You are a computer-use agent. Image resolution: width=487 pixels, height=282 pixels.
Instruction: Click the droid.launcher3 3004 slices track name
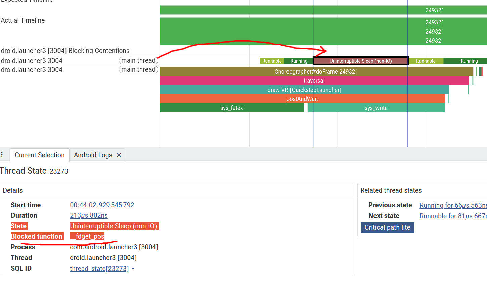tap(32, 70)
